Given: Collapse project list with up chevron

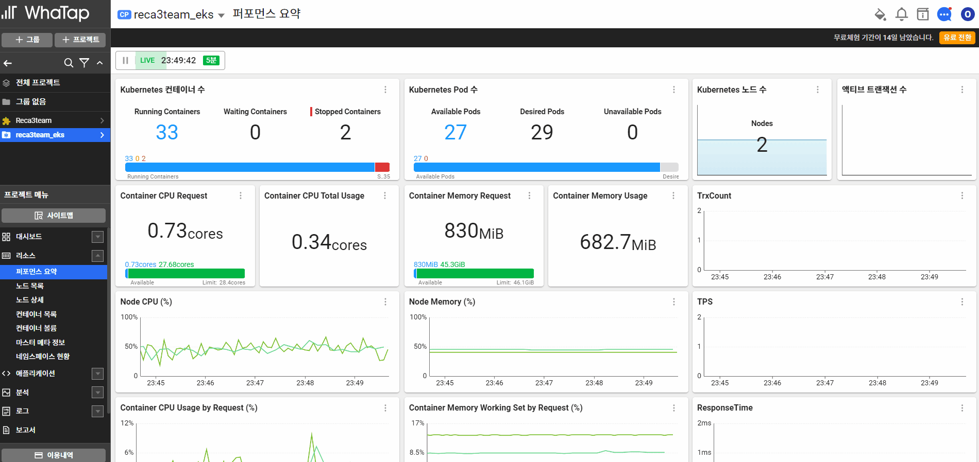Looking at the screenshot, I should [x=100, y=63].
